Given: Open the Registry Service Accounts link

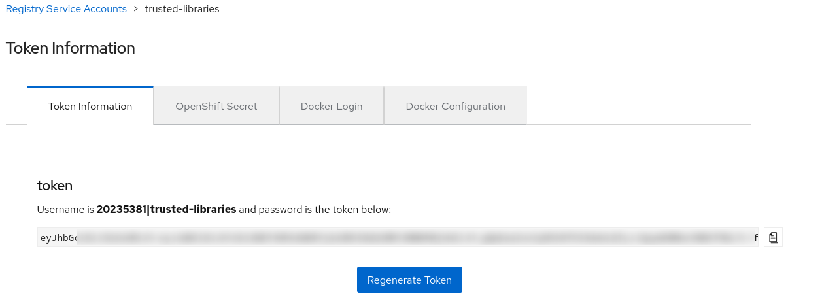Looking at the screenshot, I should (x=66, y=9).
